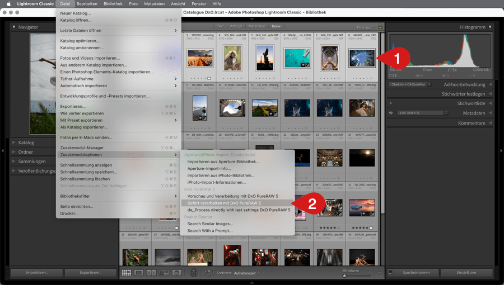Switch to loupe view mode
Viewport: 504px width, 285px height.
[x=139, y=273]
